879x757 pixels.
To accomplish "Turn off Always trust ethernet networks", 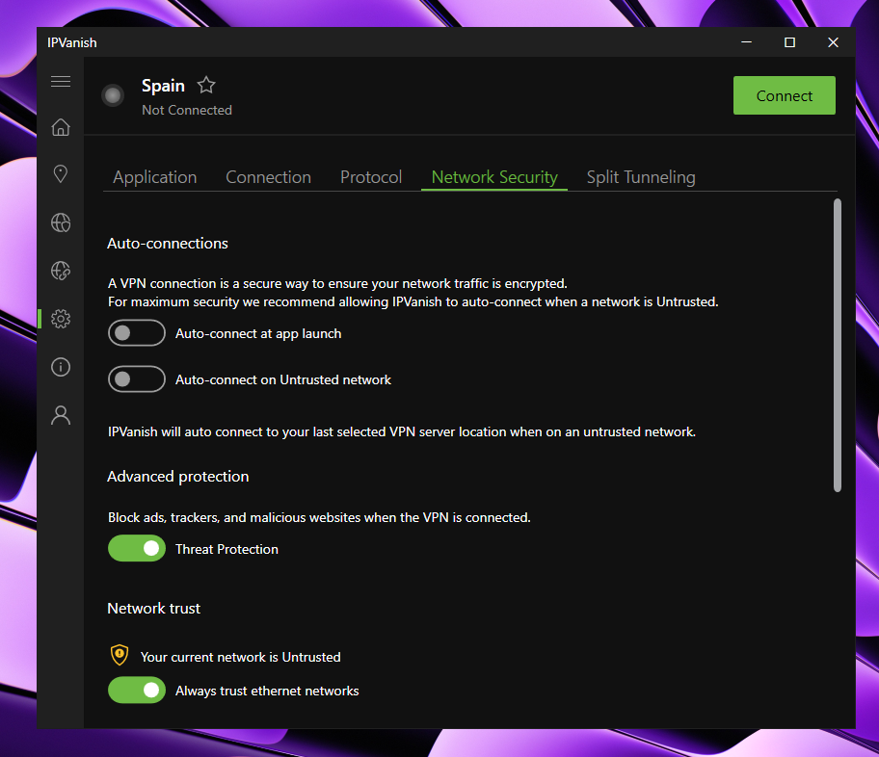I will point(137,691).
